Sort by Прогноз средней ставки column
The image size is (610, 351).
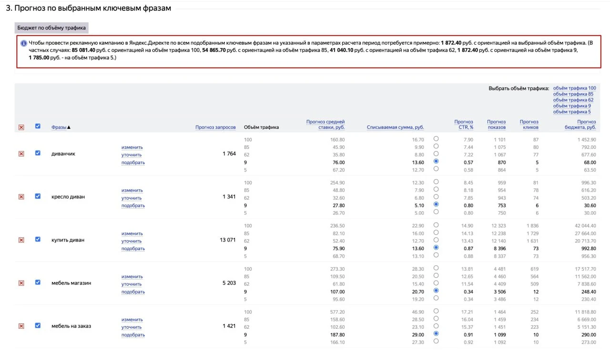point(325,125)
